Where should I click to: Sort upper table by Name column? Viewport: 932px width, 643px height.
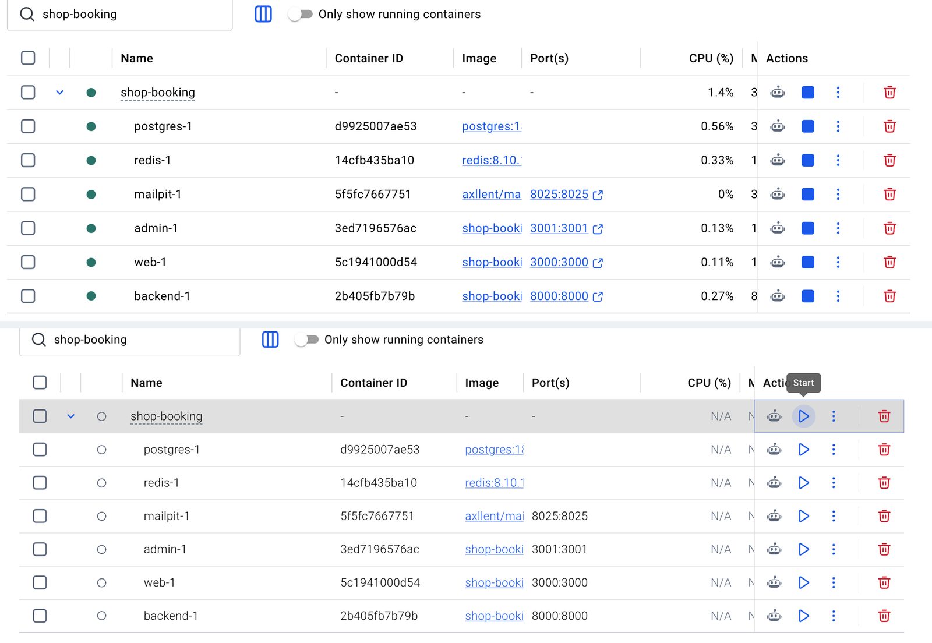pyautogui.click(x=137, y=58)
